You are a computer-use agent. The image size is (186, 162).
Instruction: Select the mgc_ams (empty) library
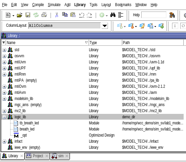pyautogui.click(x=28, y=105)
